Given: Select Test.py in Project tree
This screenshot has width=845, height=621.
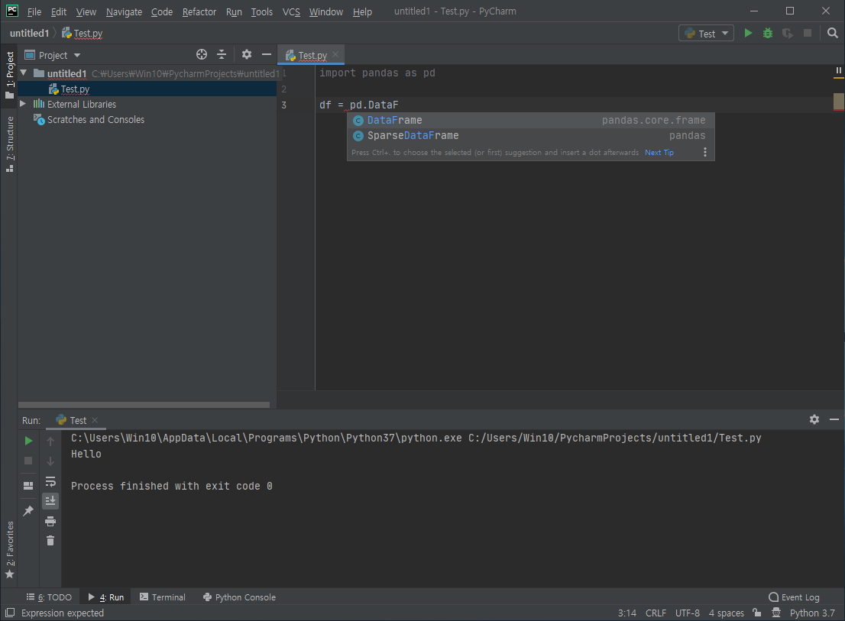Looking at the screenshot, I should pos(147,89).
